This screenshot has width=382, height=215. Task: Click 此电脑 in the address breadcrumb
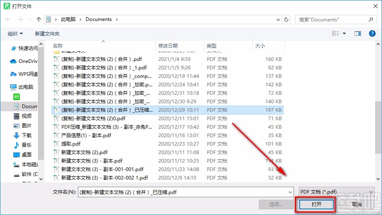coord(68,19)
